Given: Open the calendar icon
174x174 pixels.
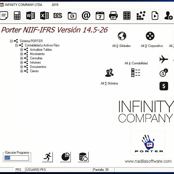Looking at the screenshot, I should (x=100, y=16).
